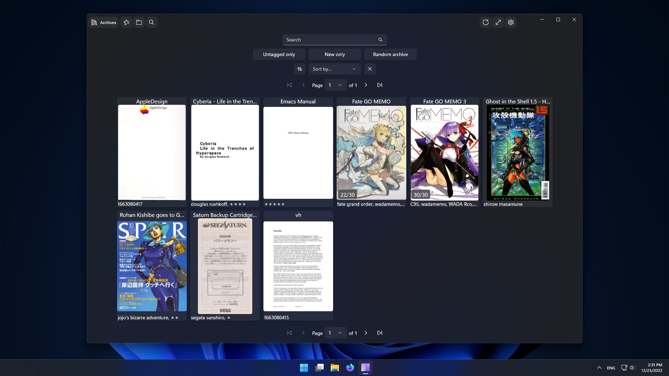Toggle the New only filter
Screen dimensions: 669x376
[334, 54]
